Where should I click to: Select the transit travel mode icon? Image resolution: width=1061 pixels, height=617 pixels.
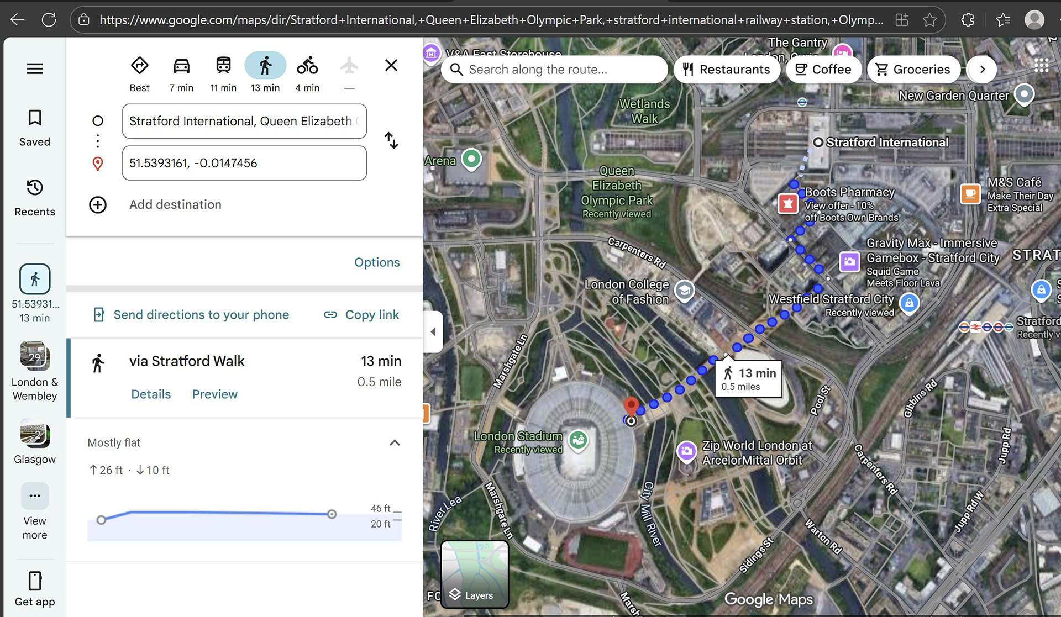tap(223, 66)
